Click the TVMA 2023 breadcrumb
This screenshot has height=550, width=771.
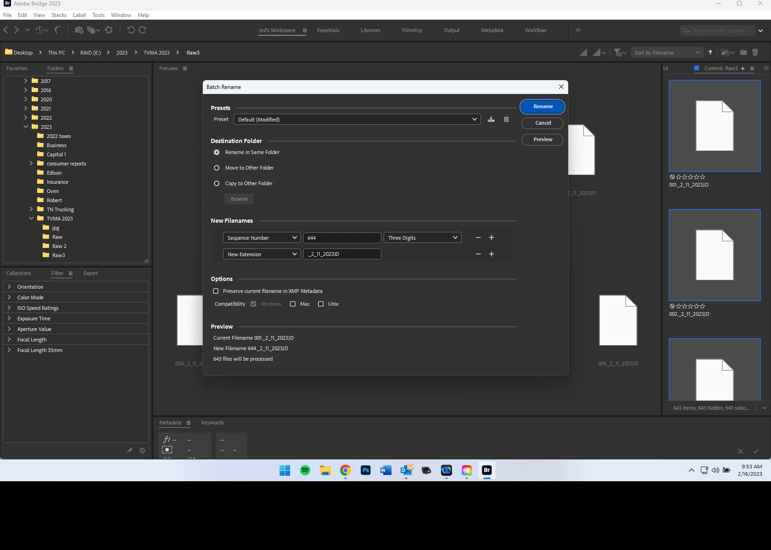coord(156,53)
